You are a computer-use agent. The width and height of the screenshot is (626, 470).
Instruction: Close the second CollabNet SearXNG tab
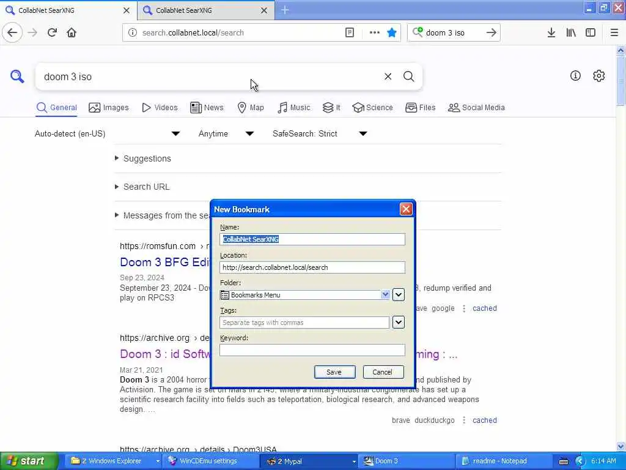tap(264, 10)
